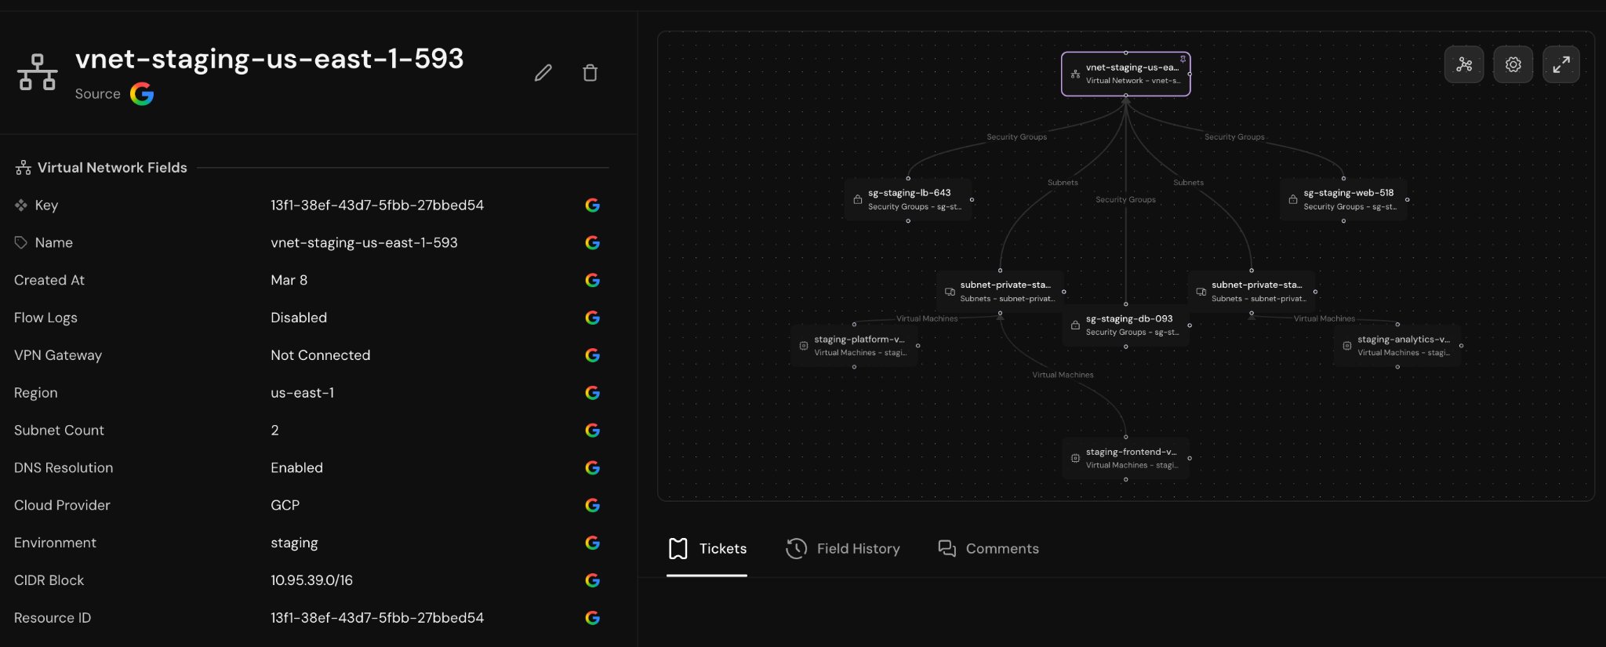
Task: Select sg-staging-web-518 graph node
Action: pyautogui.click(x=1343, y=199)
